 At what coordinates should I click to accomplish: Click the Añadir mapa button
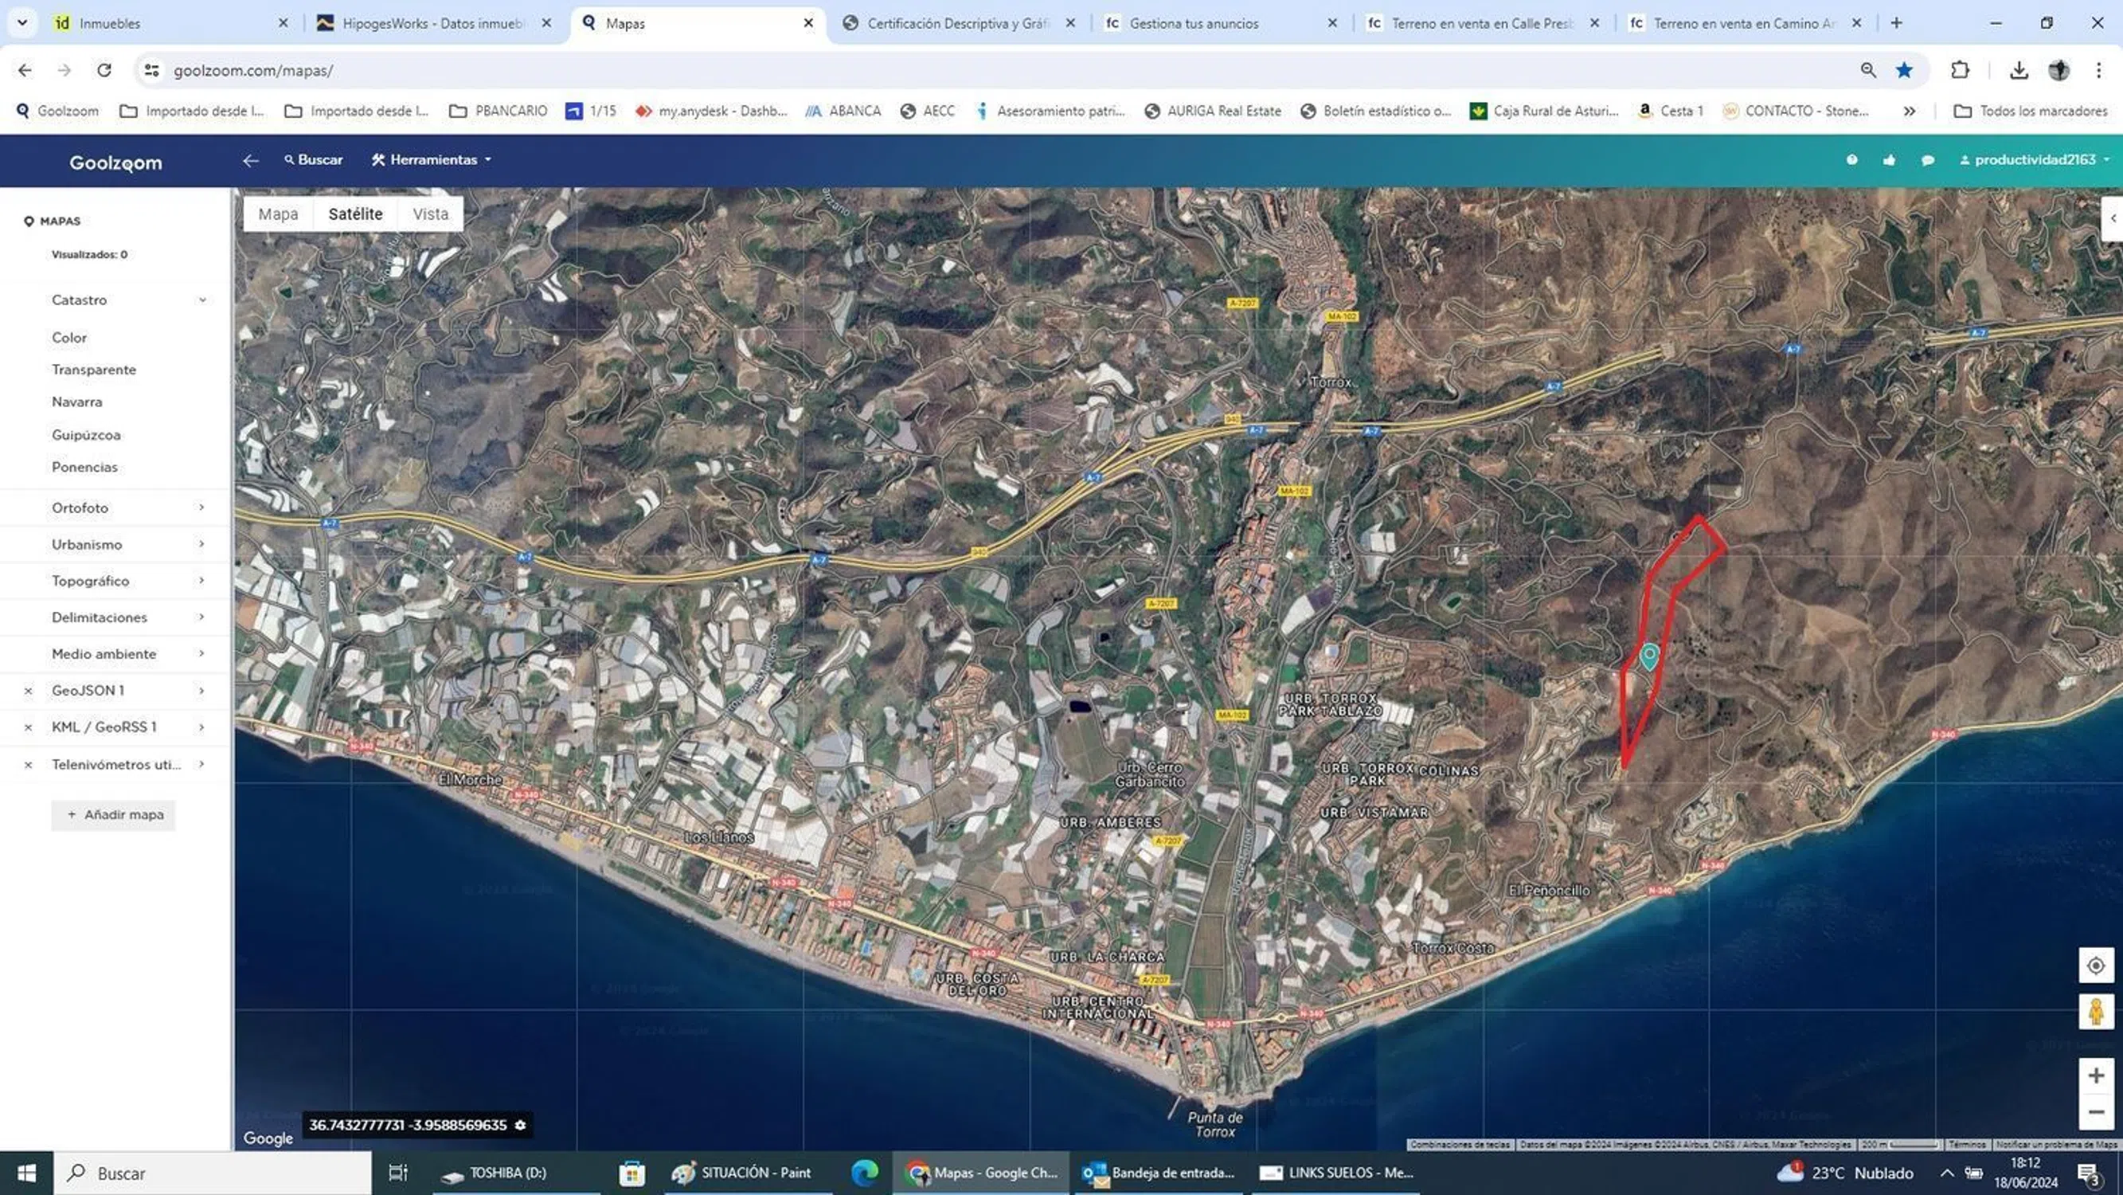pos(114,815)
